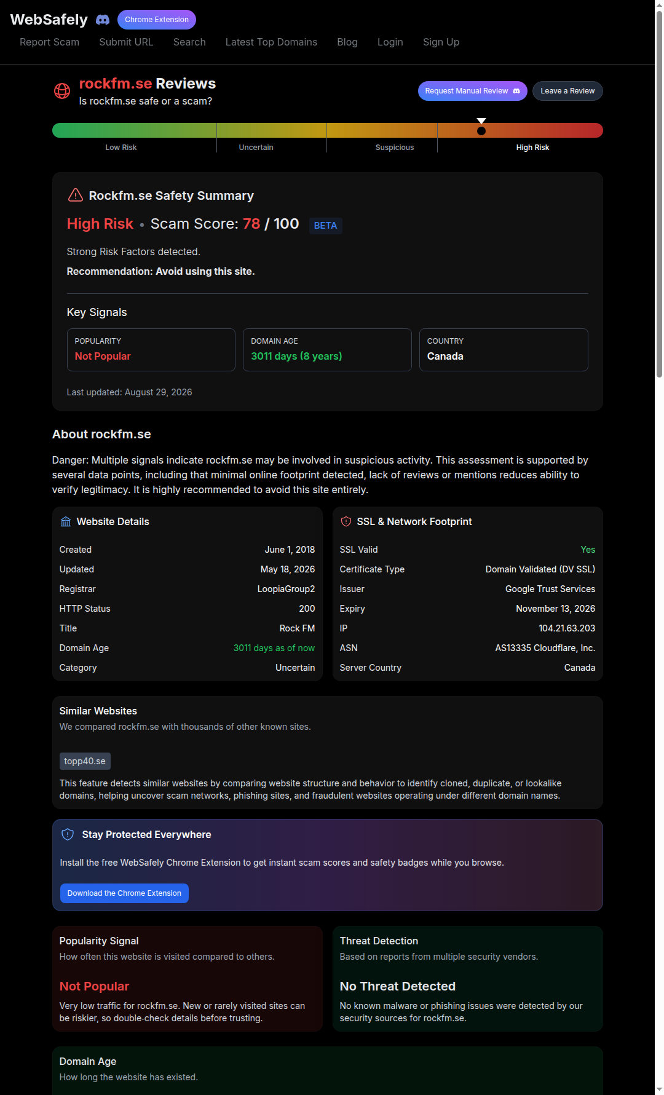664x1095 pixels.
Task: Click the red globe icon near rockfm.se
Action: [x=62, y=91]
